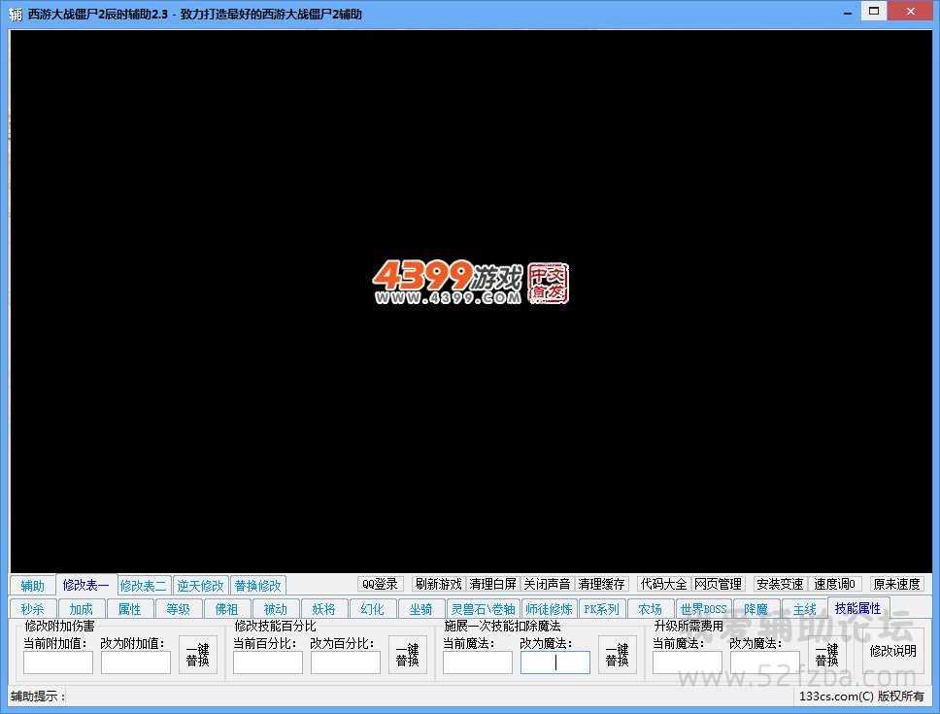
Task: Switch to the 属性 sub-tab
Action: point(129,609)
